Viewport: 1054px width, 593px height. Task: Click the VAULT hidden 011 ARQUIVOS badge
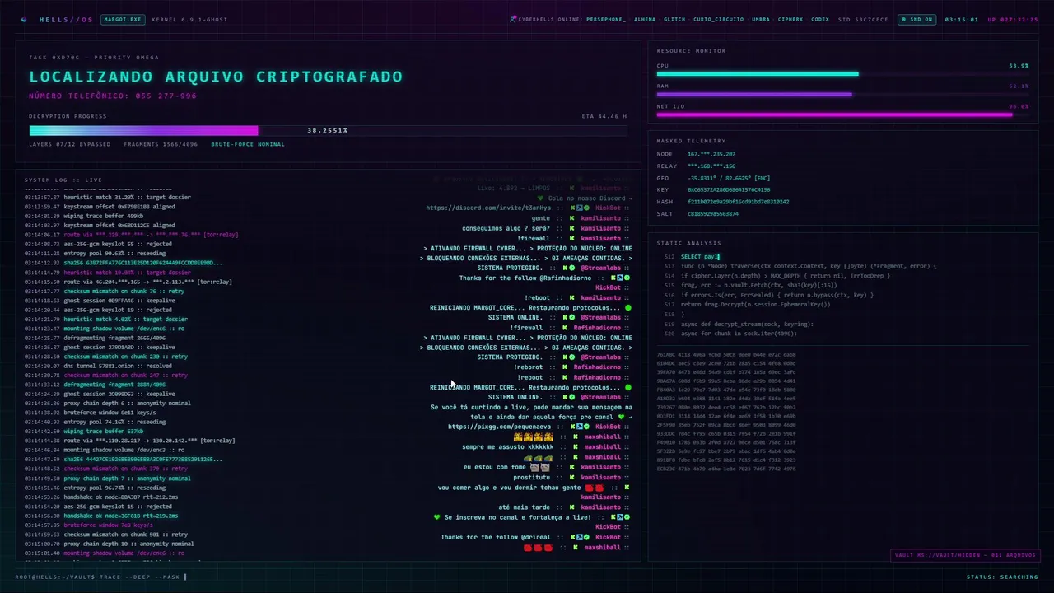[964, 555]
